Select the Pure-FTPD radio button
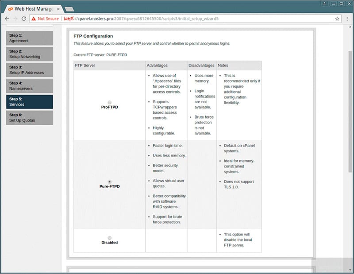 109,181
